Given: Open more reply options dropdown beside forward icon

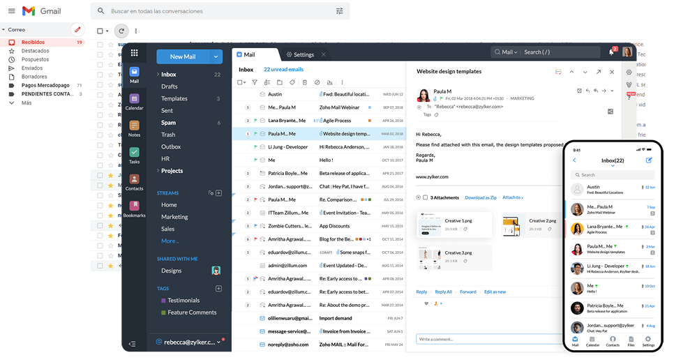Looking at the screenshot, I should pyautogui.click(x=612, y=91).
